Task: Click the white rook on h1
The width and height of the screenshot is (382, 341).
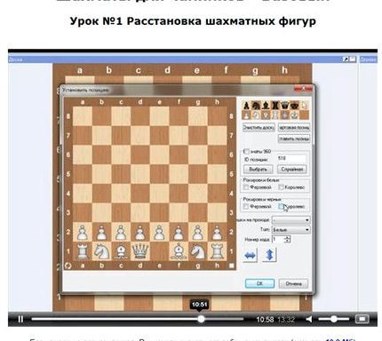Action: tap(217, 251)
